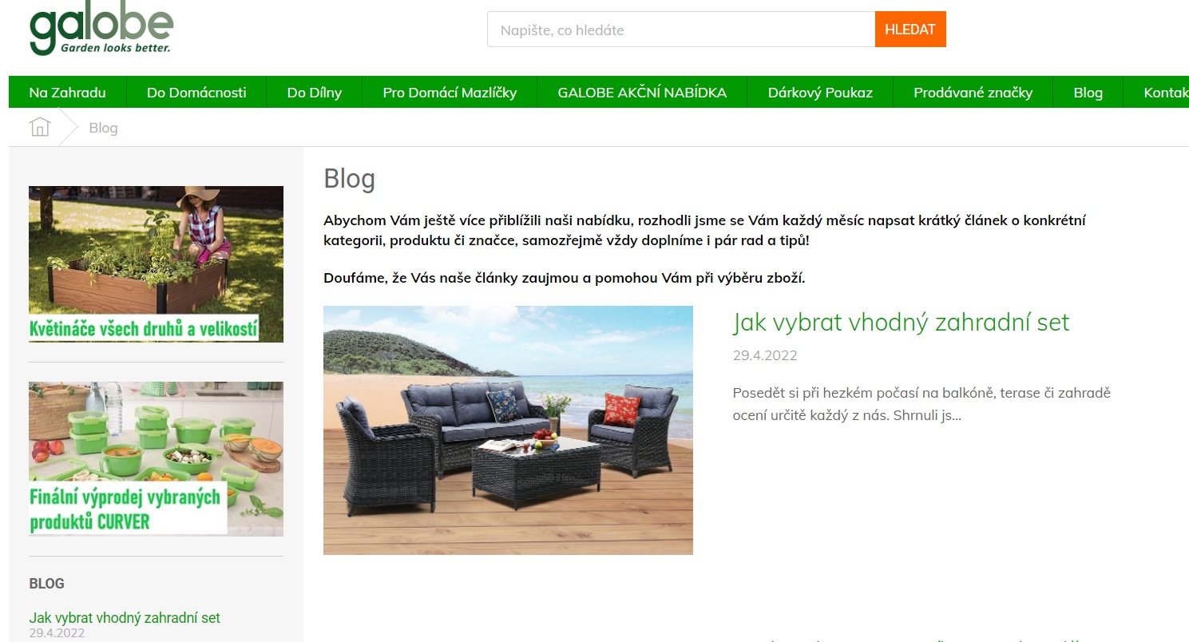Click the home icon in breadcrumb
The image size is (1189, 642).
click(x=40, y=127)
